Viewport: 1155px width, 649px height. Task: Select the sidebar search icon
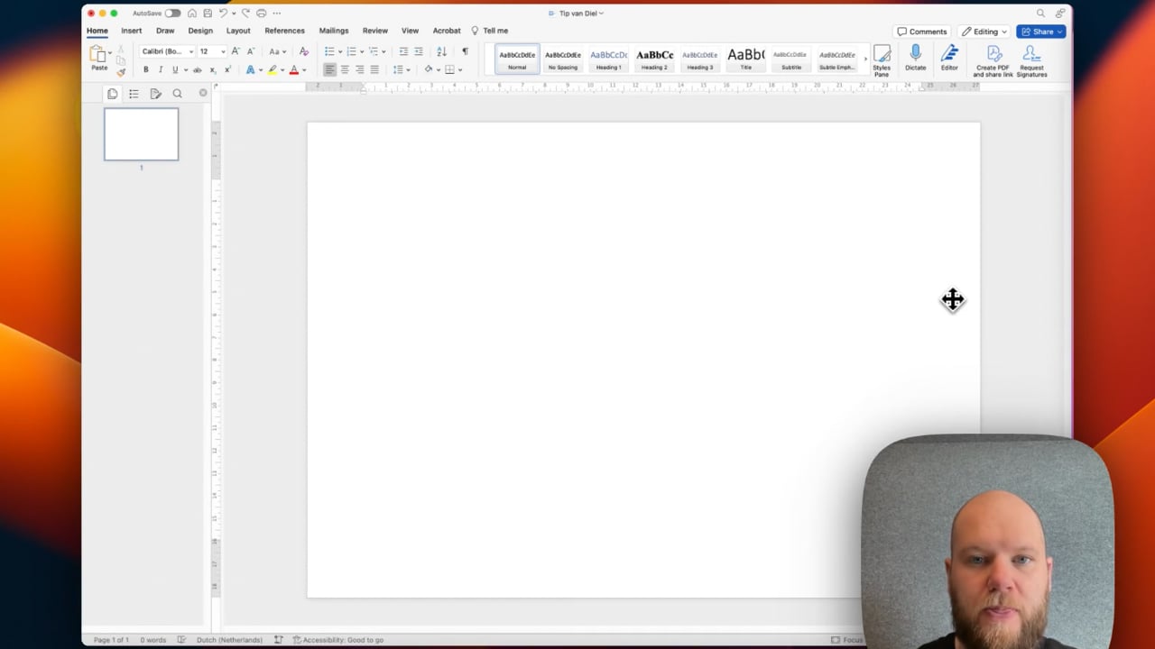(x=177, y=94)
